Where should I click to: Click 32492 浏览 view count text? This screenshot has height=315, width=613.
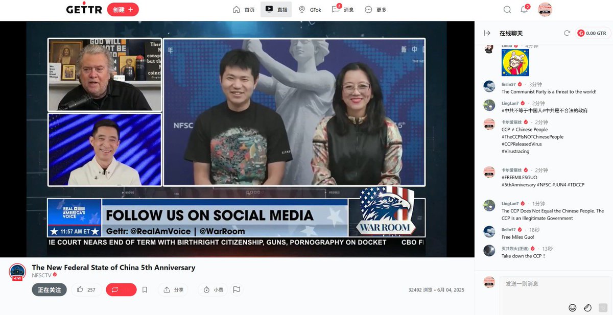[420, 290]
